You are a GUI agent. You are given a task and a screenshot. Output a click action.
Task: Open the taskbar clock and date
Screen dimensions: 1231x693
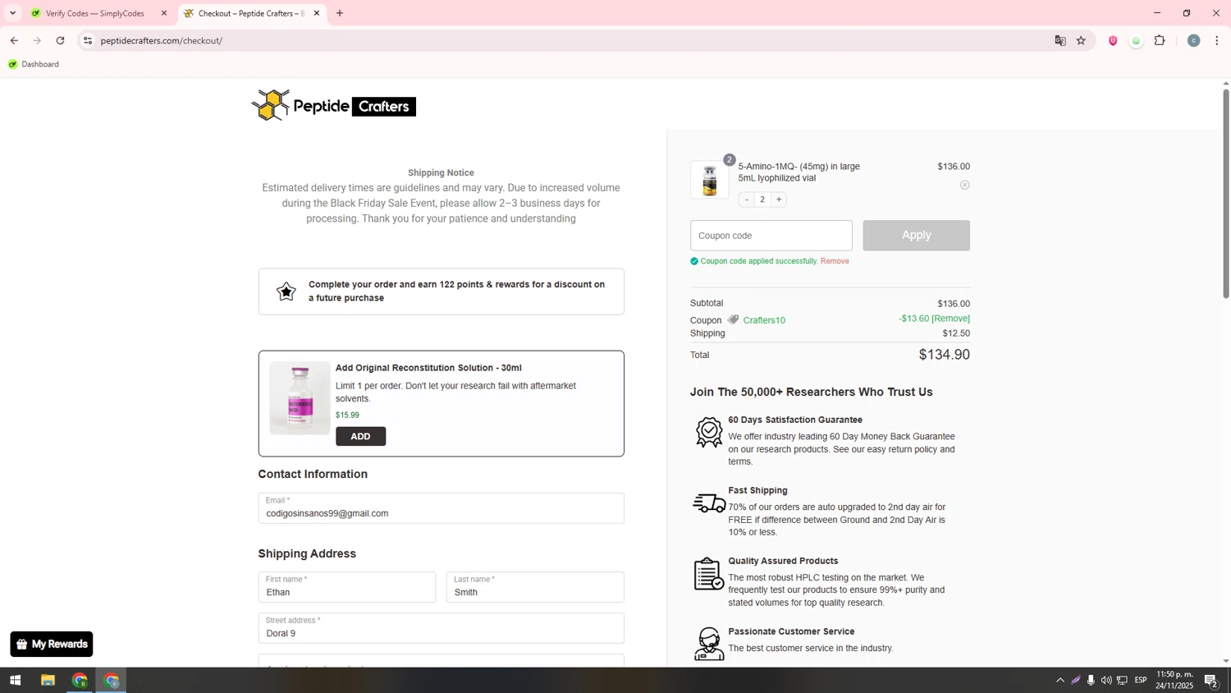(x=1174, y=680)
